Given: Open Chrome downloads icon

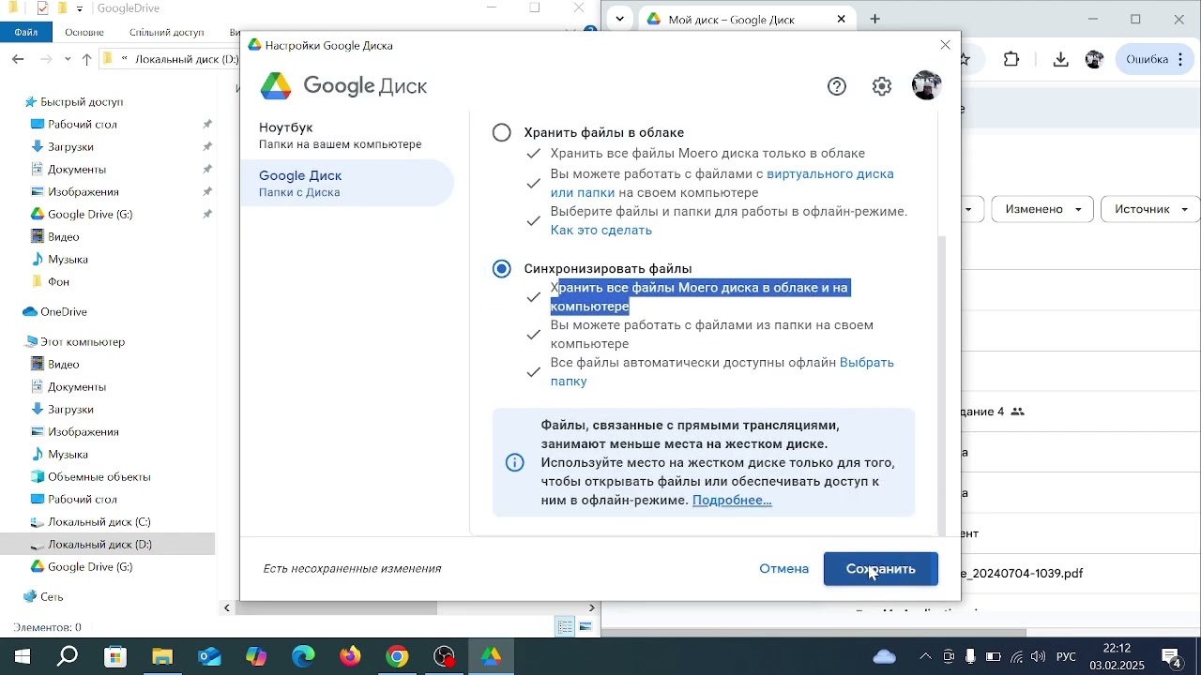Looking at the screenshot, I should [1061, 60].
